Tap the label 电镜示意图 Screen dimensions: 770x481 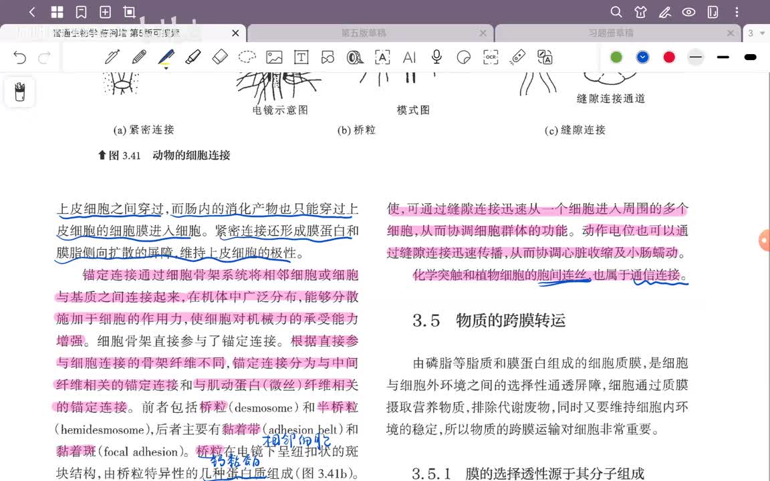click(x=281, y=110)
